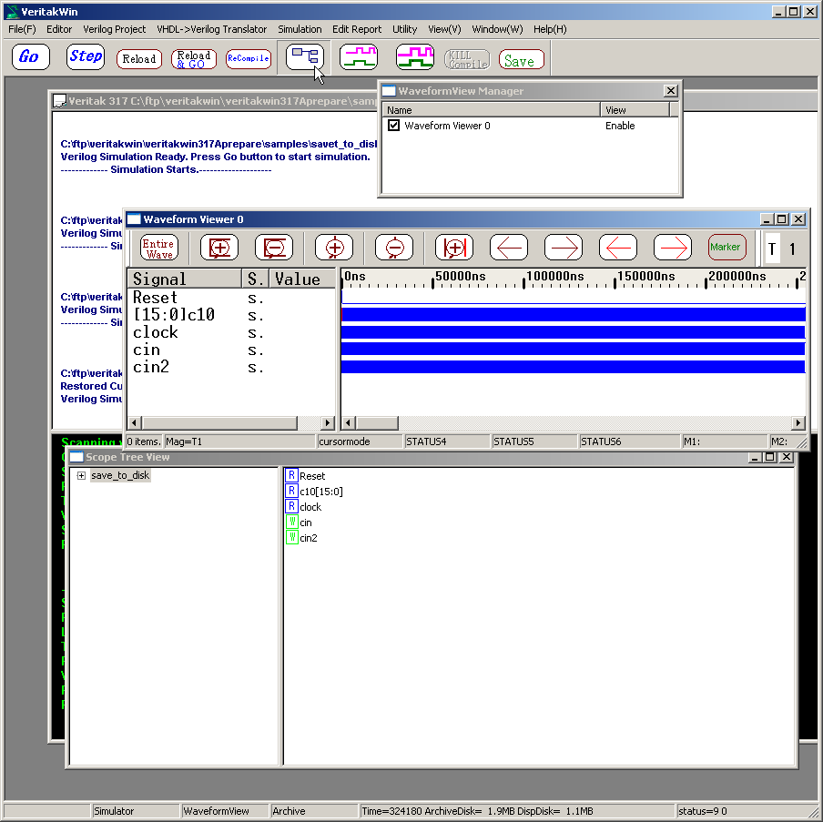Click the R icon beside clock

(291, 506)
